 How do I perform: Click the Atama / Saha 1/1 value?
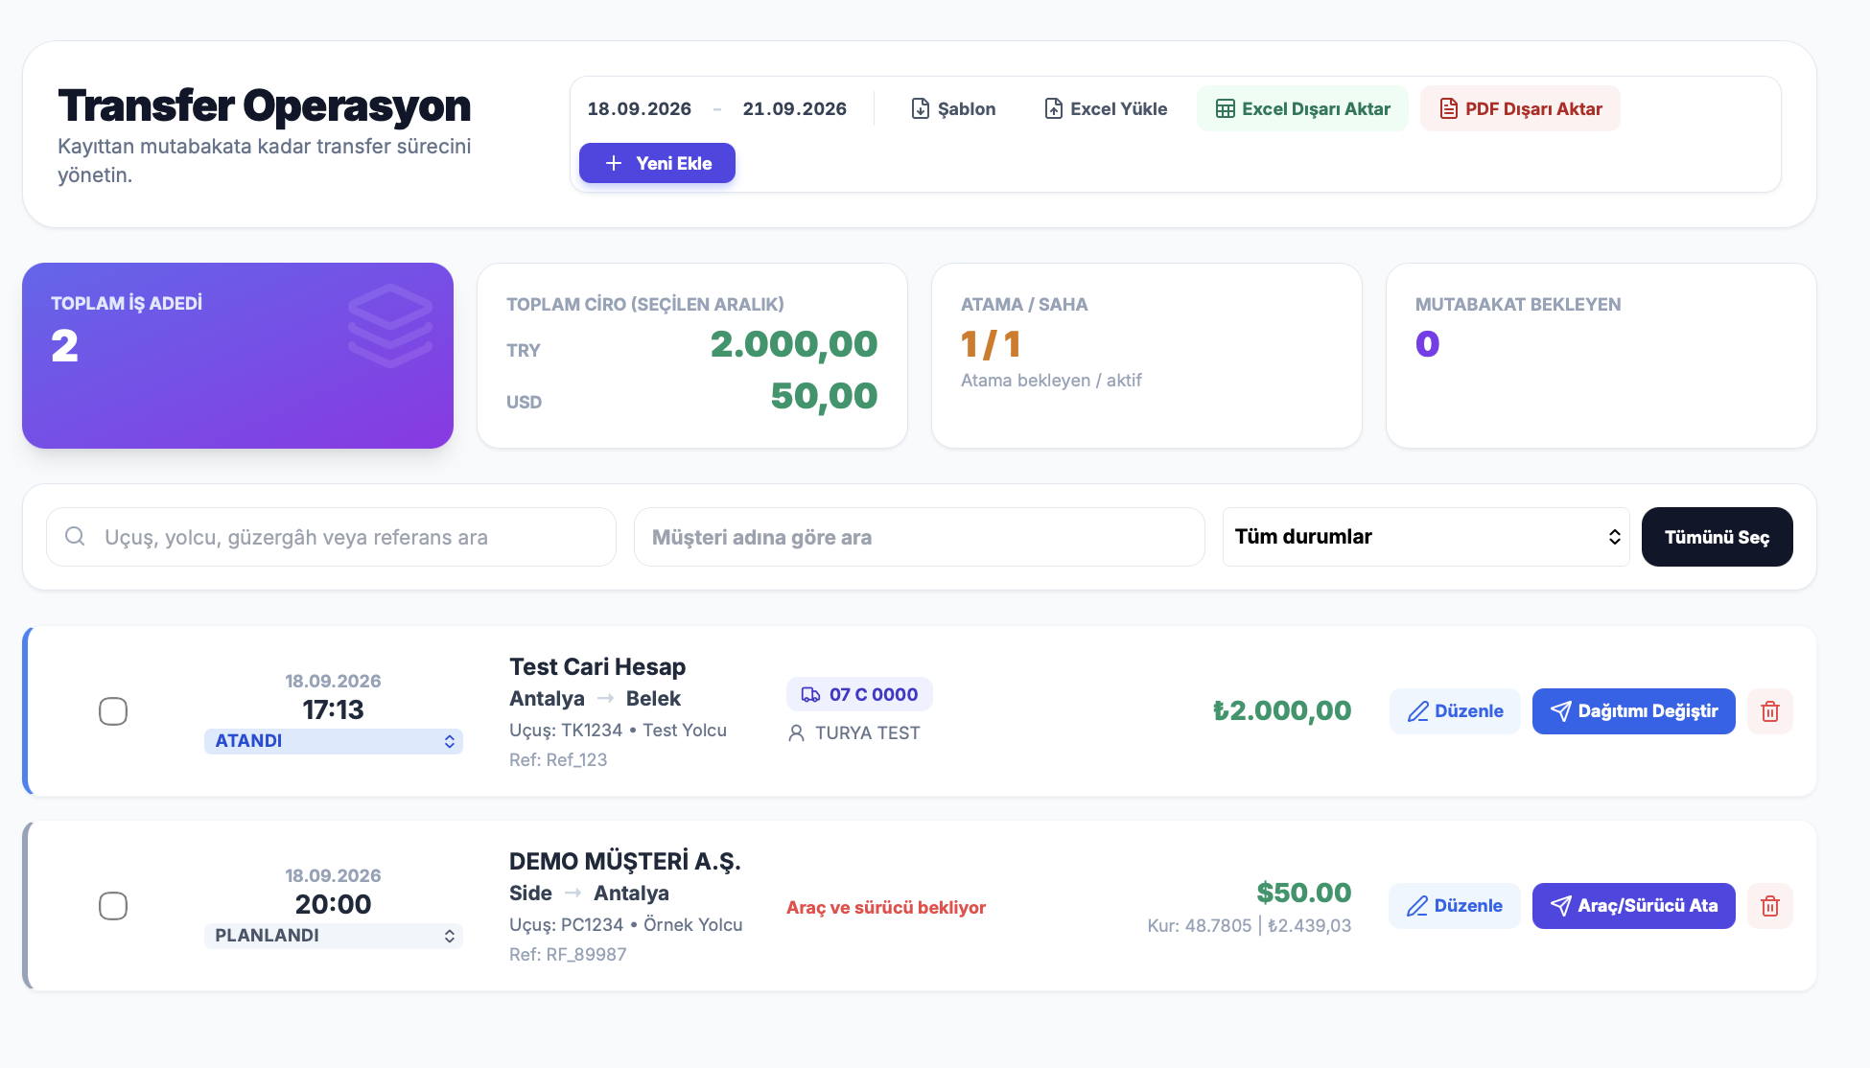coord(991,344)
